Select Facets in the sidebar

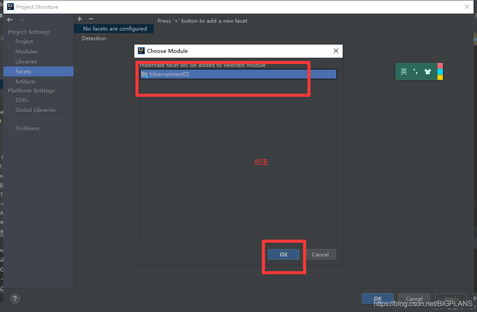(x=39, y=71)
